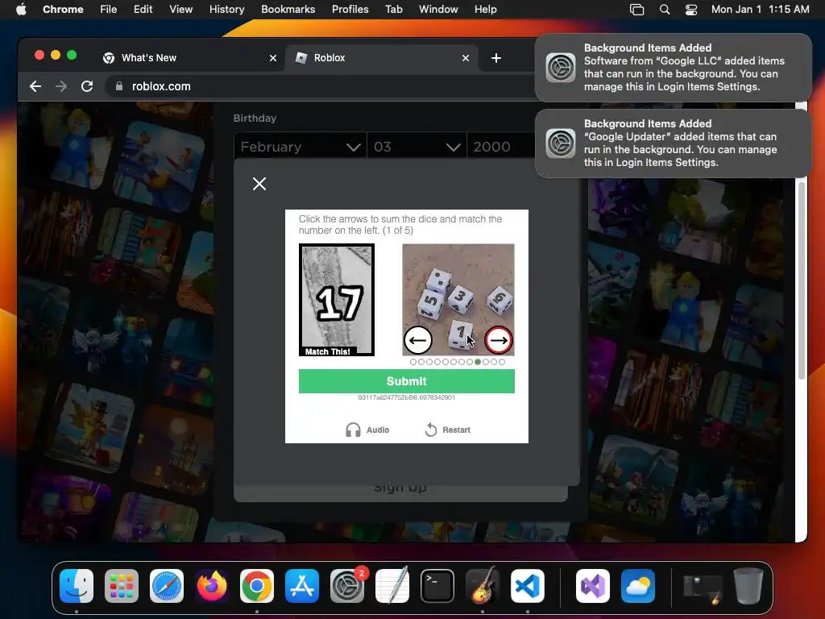Open the Trash from the Dock
The height and width of the screenshot is (619, 825).
748,586
